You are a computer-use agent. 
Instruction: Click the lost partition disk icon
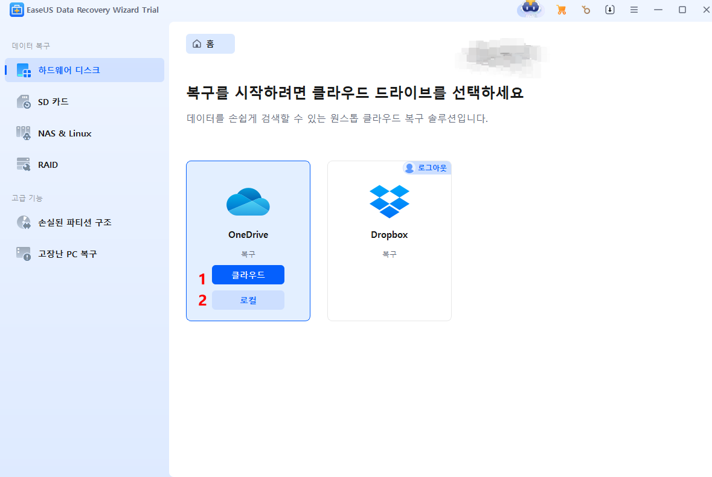[24, 222]
